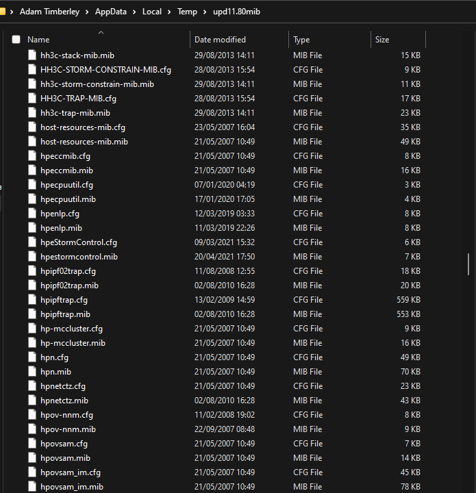Select file name hpovsam.cfg

tap(64, 444)
